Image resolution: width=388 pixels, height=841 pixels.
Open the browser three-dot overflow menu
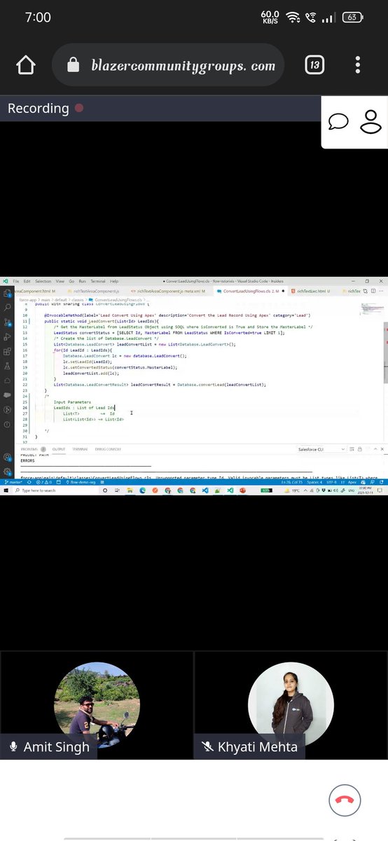click(358, 66)
